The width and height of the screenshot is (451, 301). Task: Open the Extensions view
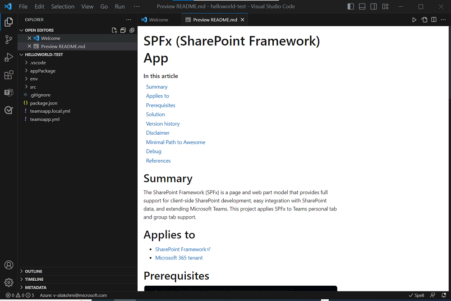click(x=9, y=75)
